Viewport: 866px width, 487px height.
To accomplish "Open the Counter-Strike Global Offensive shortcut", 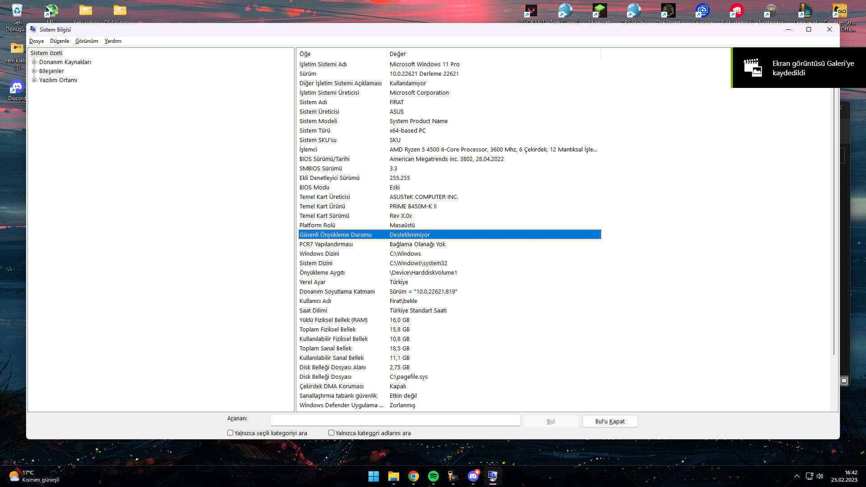I will pyautogui.click(x=840, y=17).
